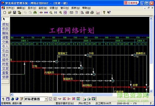Open the line chart icon in toolbar

point(98,13)
